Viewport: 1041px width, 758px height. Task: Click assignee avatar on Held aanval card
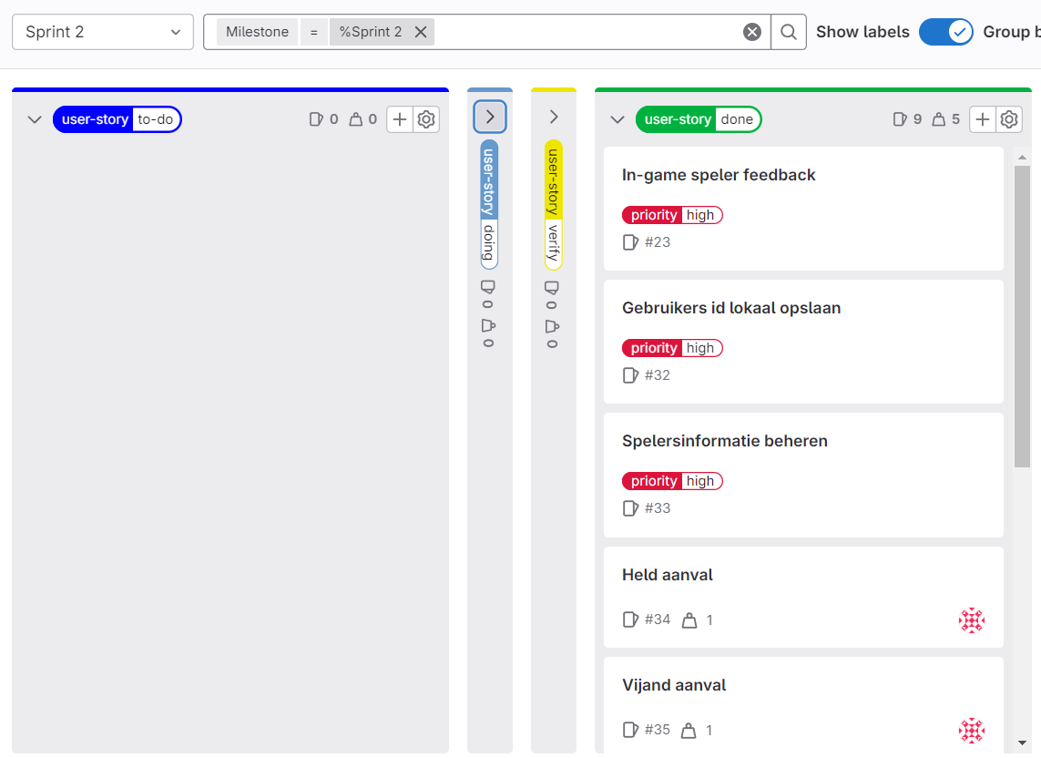click(972, 620)
